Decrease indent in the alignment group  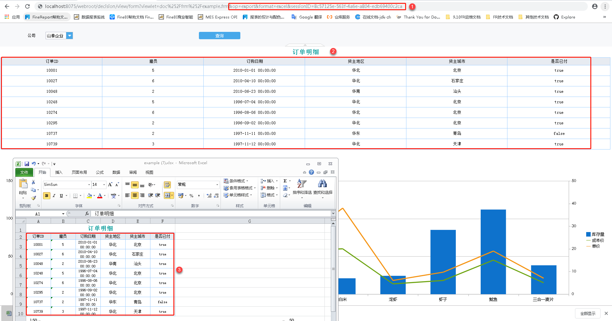150,195
